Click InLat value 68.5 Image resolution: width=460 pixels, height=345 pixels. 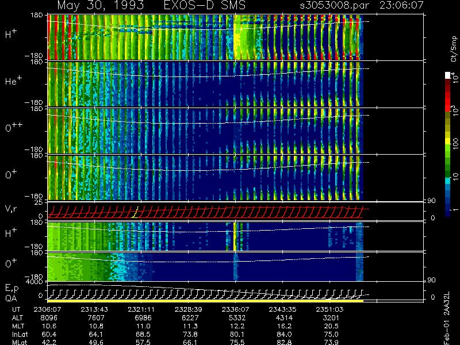[x=143, y=335]
